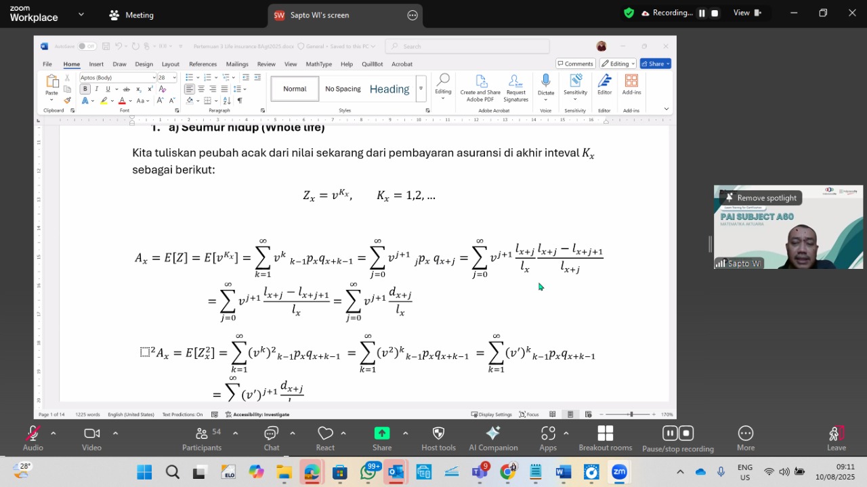This screenshot has width=867, height=487.
Task: Align text right icon
Action: [213, 89]
